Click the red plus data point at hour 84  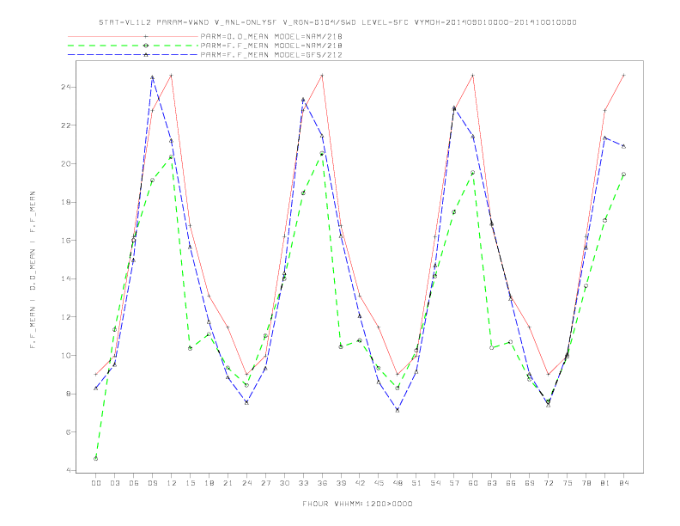[x=624, y=76]
